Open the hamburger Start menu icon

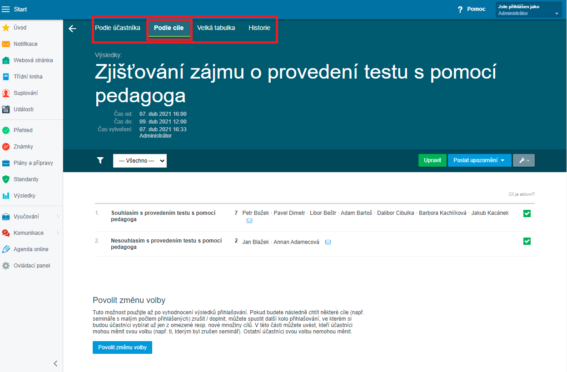tap(6, 9)
